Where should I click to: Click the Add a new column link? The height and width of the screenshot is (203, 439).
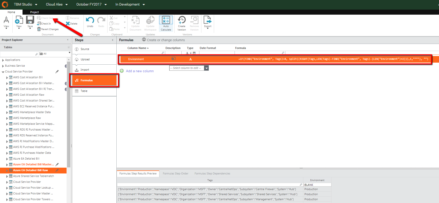(x=140, y=71)
